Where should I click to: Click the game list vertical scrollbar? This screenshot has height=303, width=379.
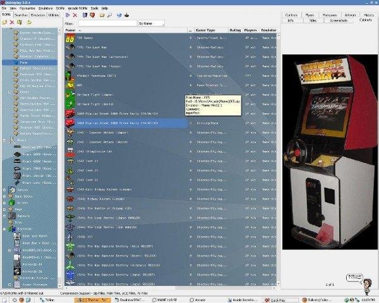(278, 160)
